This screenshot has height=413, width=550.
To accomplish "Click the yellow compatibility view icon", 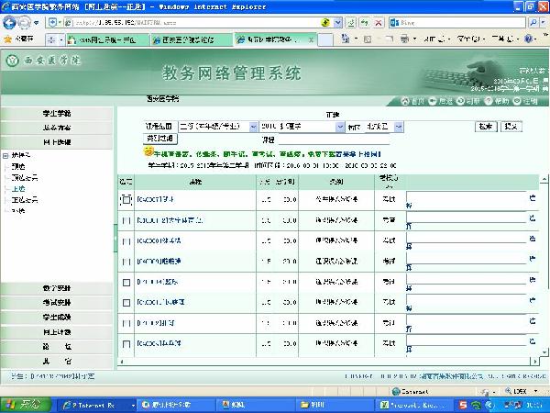I will (325, 22).
